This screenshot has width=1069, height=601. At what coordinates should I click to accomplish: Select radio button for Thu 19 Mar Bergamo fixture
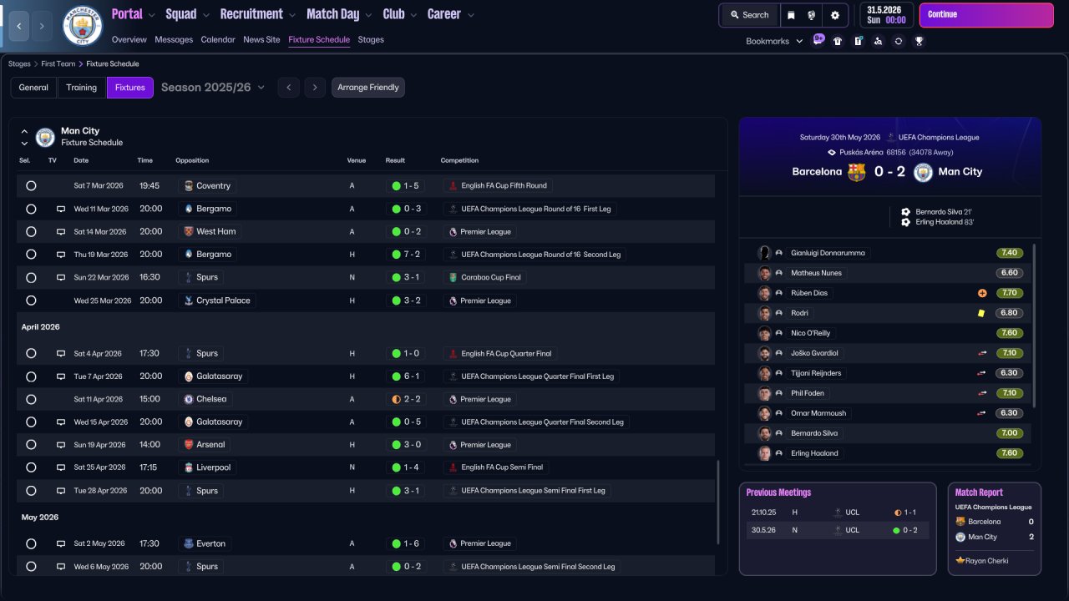tap(31, 255)
